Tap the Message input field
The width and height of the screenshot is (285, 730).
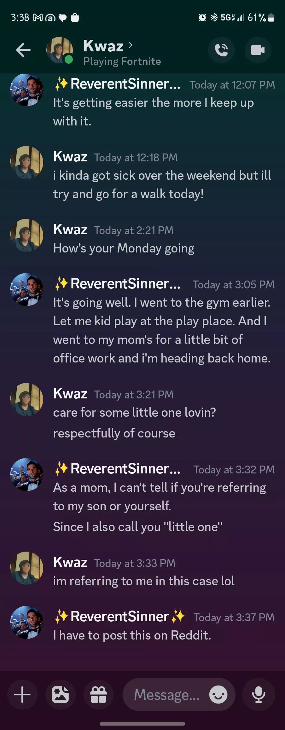coord(167,695)
